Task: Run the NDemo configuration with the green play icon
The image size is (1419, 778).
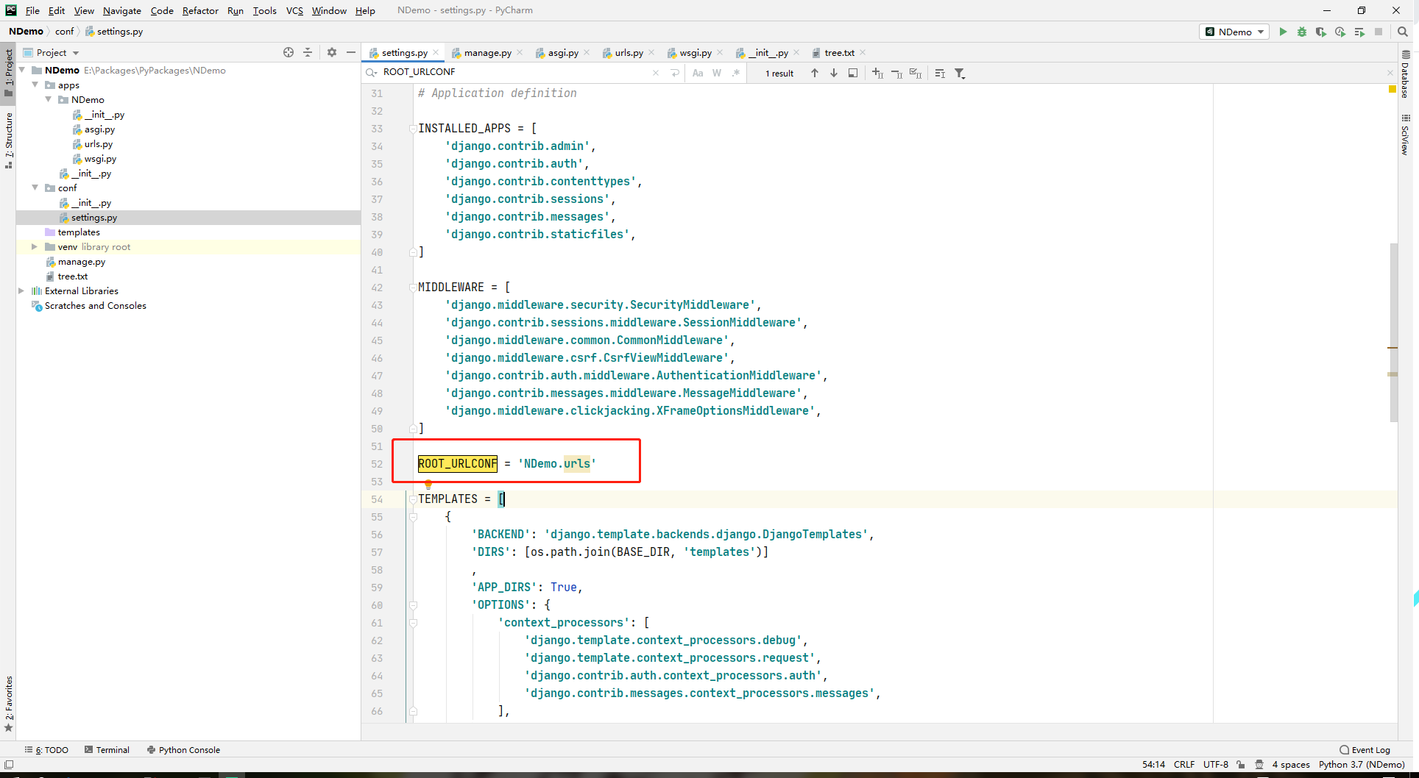Action: (1283, 32)
